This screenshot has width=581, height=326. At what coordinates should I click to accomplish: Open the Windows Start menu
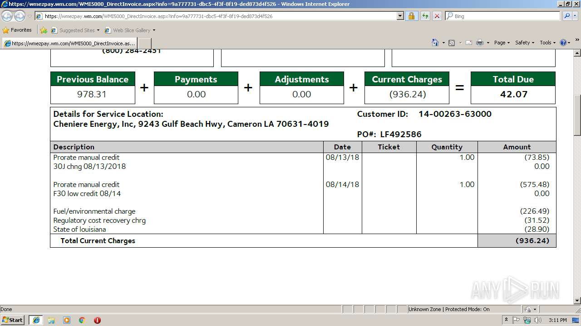(13, 320)
